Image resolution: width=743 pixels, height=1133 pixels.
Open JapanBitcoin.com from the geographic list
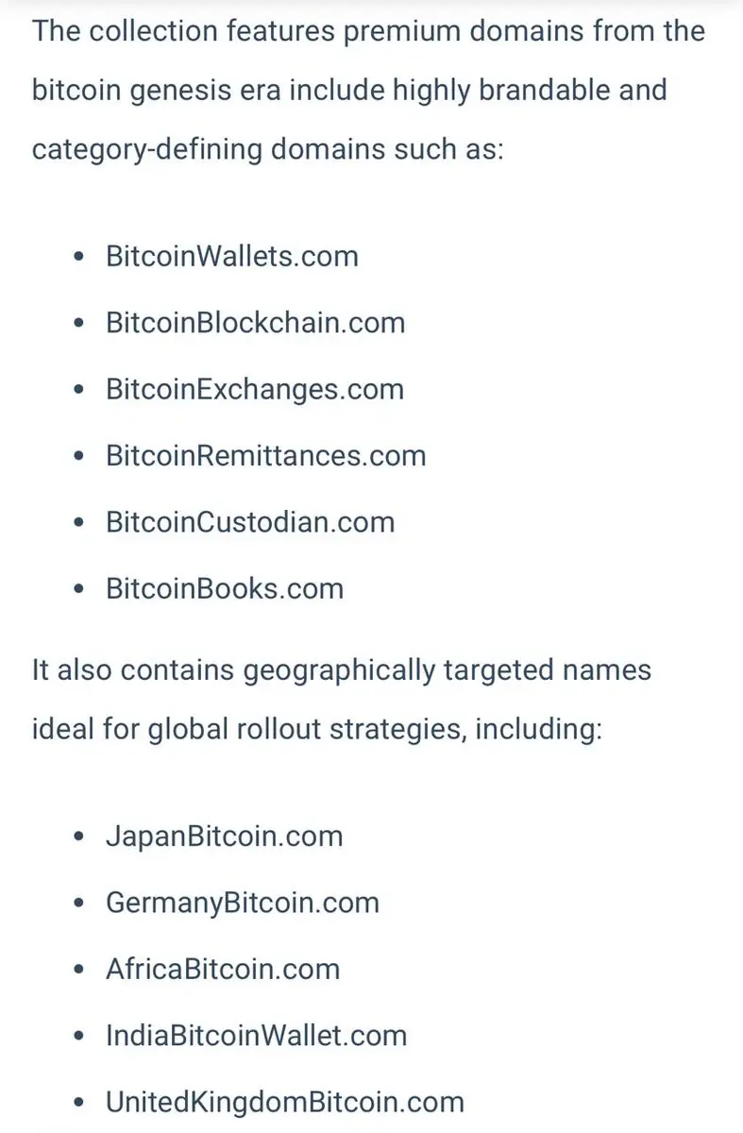[x=225, y=837]
